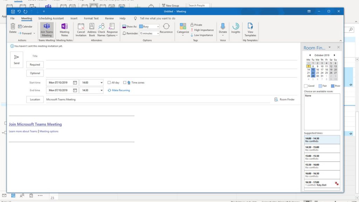Run Check Names on attendees
This screenshot has height=202, width=359.
tap(101, 30)
